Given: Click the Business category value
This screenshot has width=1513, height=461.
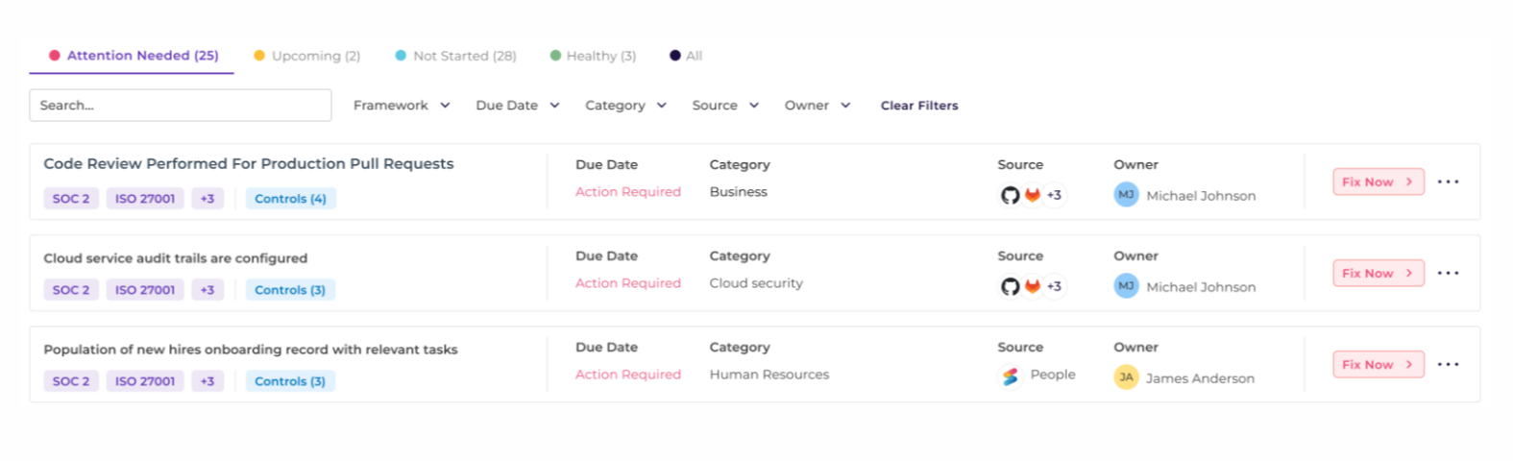Looking at the screenshot, I should coord(739,192).
